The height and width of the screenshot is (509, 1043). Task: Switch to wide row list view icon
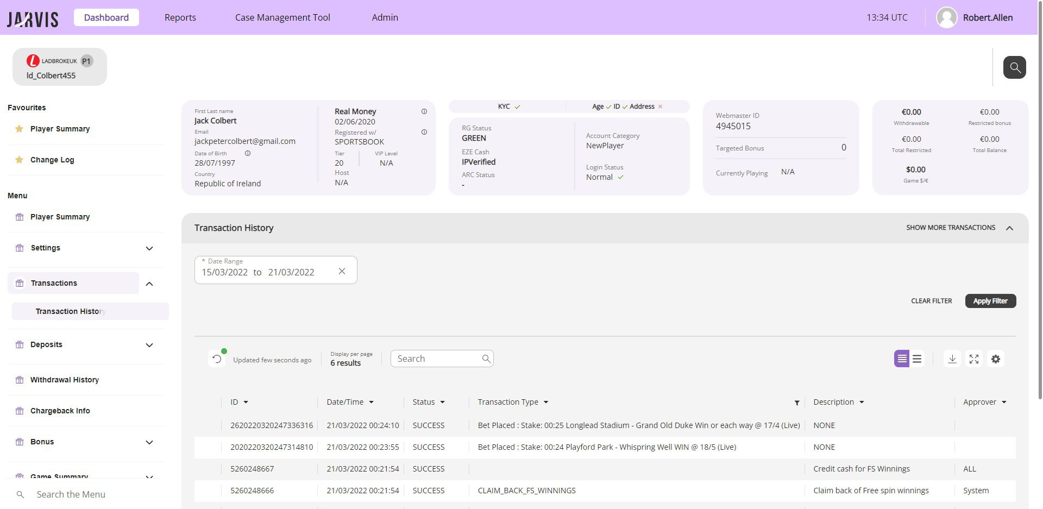pos(917,359)
